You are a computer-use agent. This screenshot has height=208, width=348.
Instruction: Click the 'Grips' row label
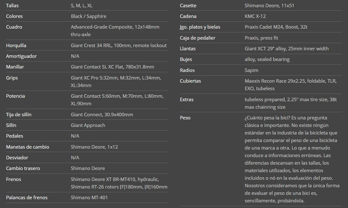[x=12, y=78]
